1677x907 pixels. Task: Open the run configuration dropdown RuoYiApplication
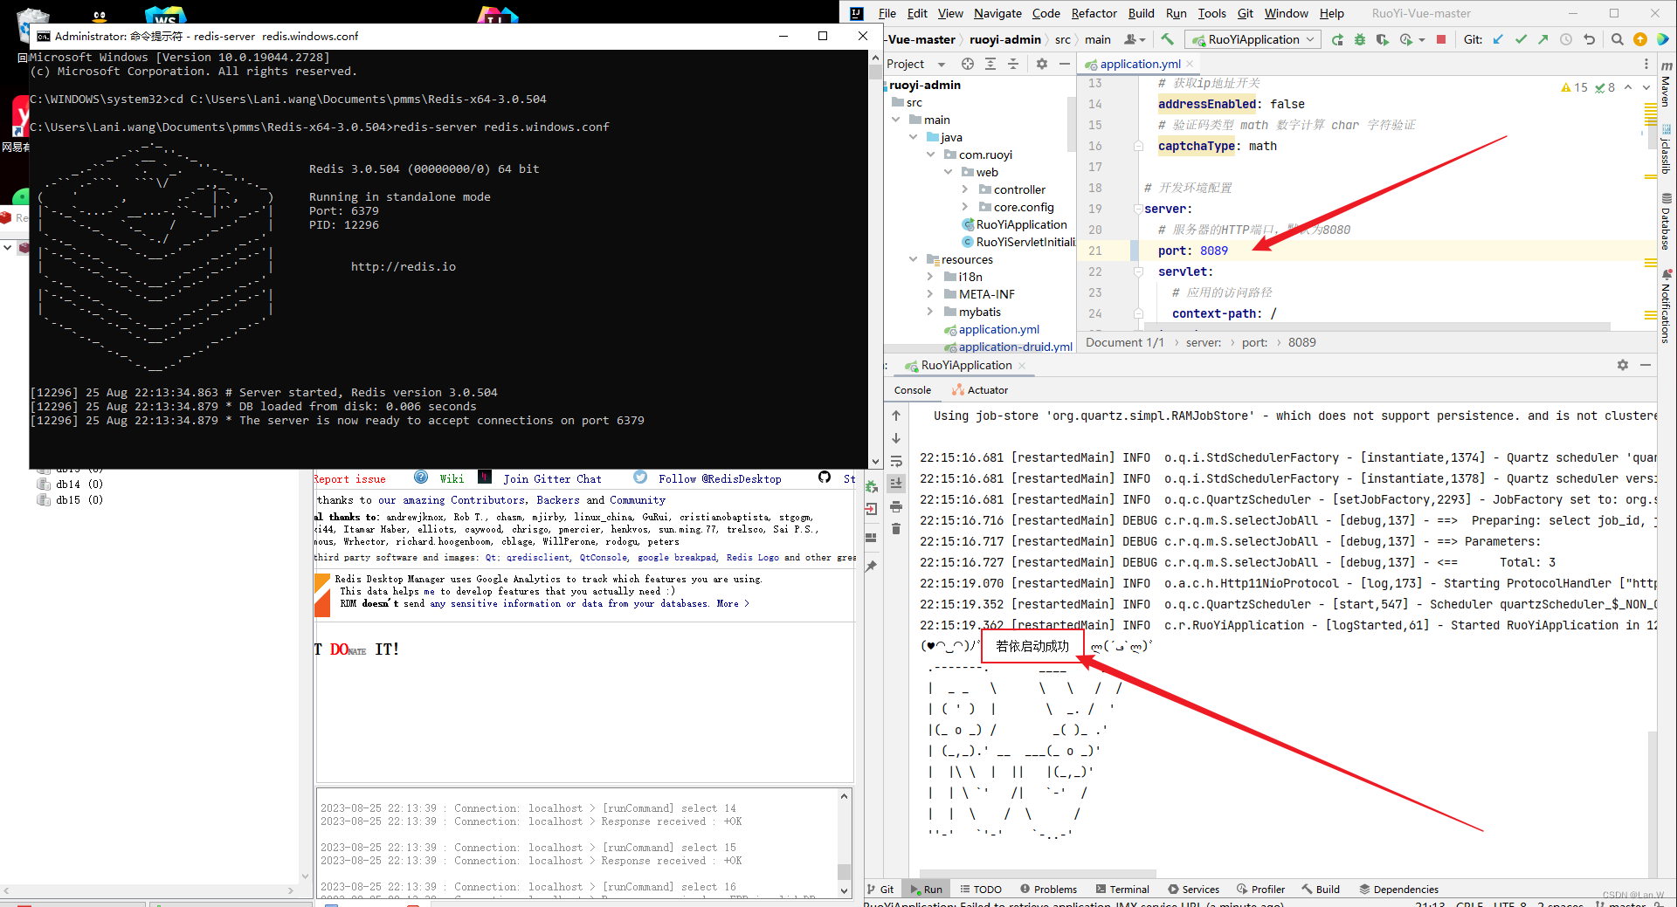(1253, 39)
